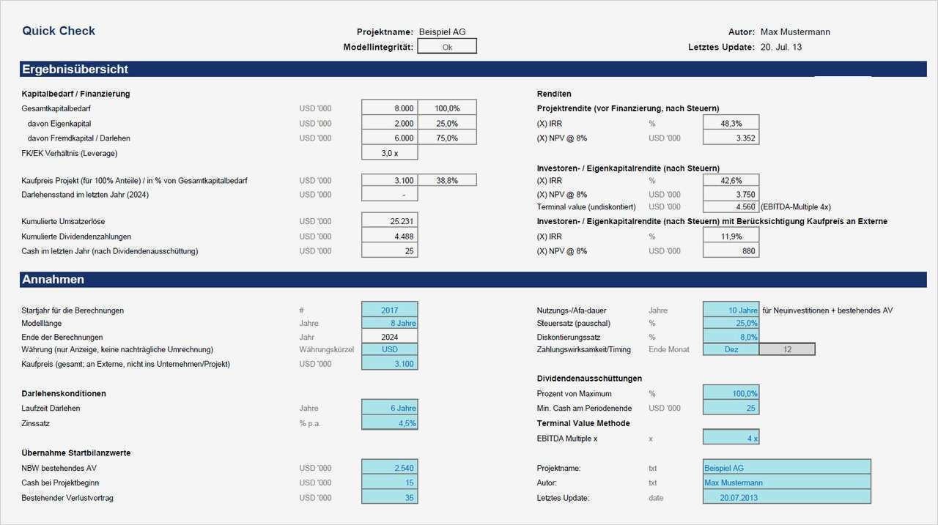Edit the Kaufpreis value of 3.100

pyautogui.click(x=389, y=363)
